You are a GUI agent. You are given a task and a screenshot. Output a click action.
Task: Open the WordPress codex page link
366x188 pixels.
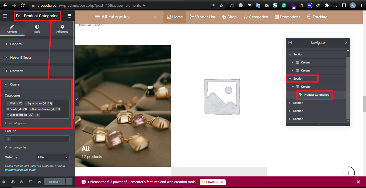pos(20,170)
